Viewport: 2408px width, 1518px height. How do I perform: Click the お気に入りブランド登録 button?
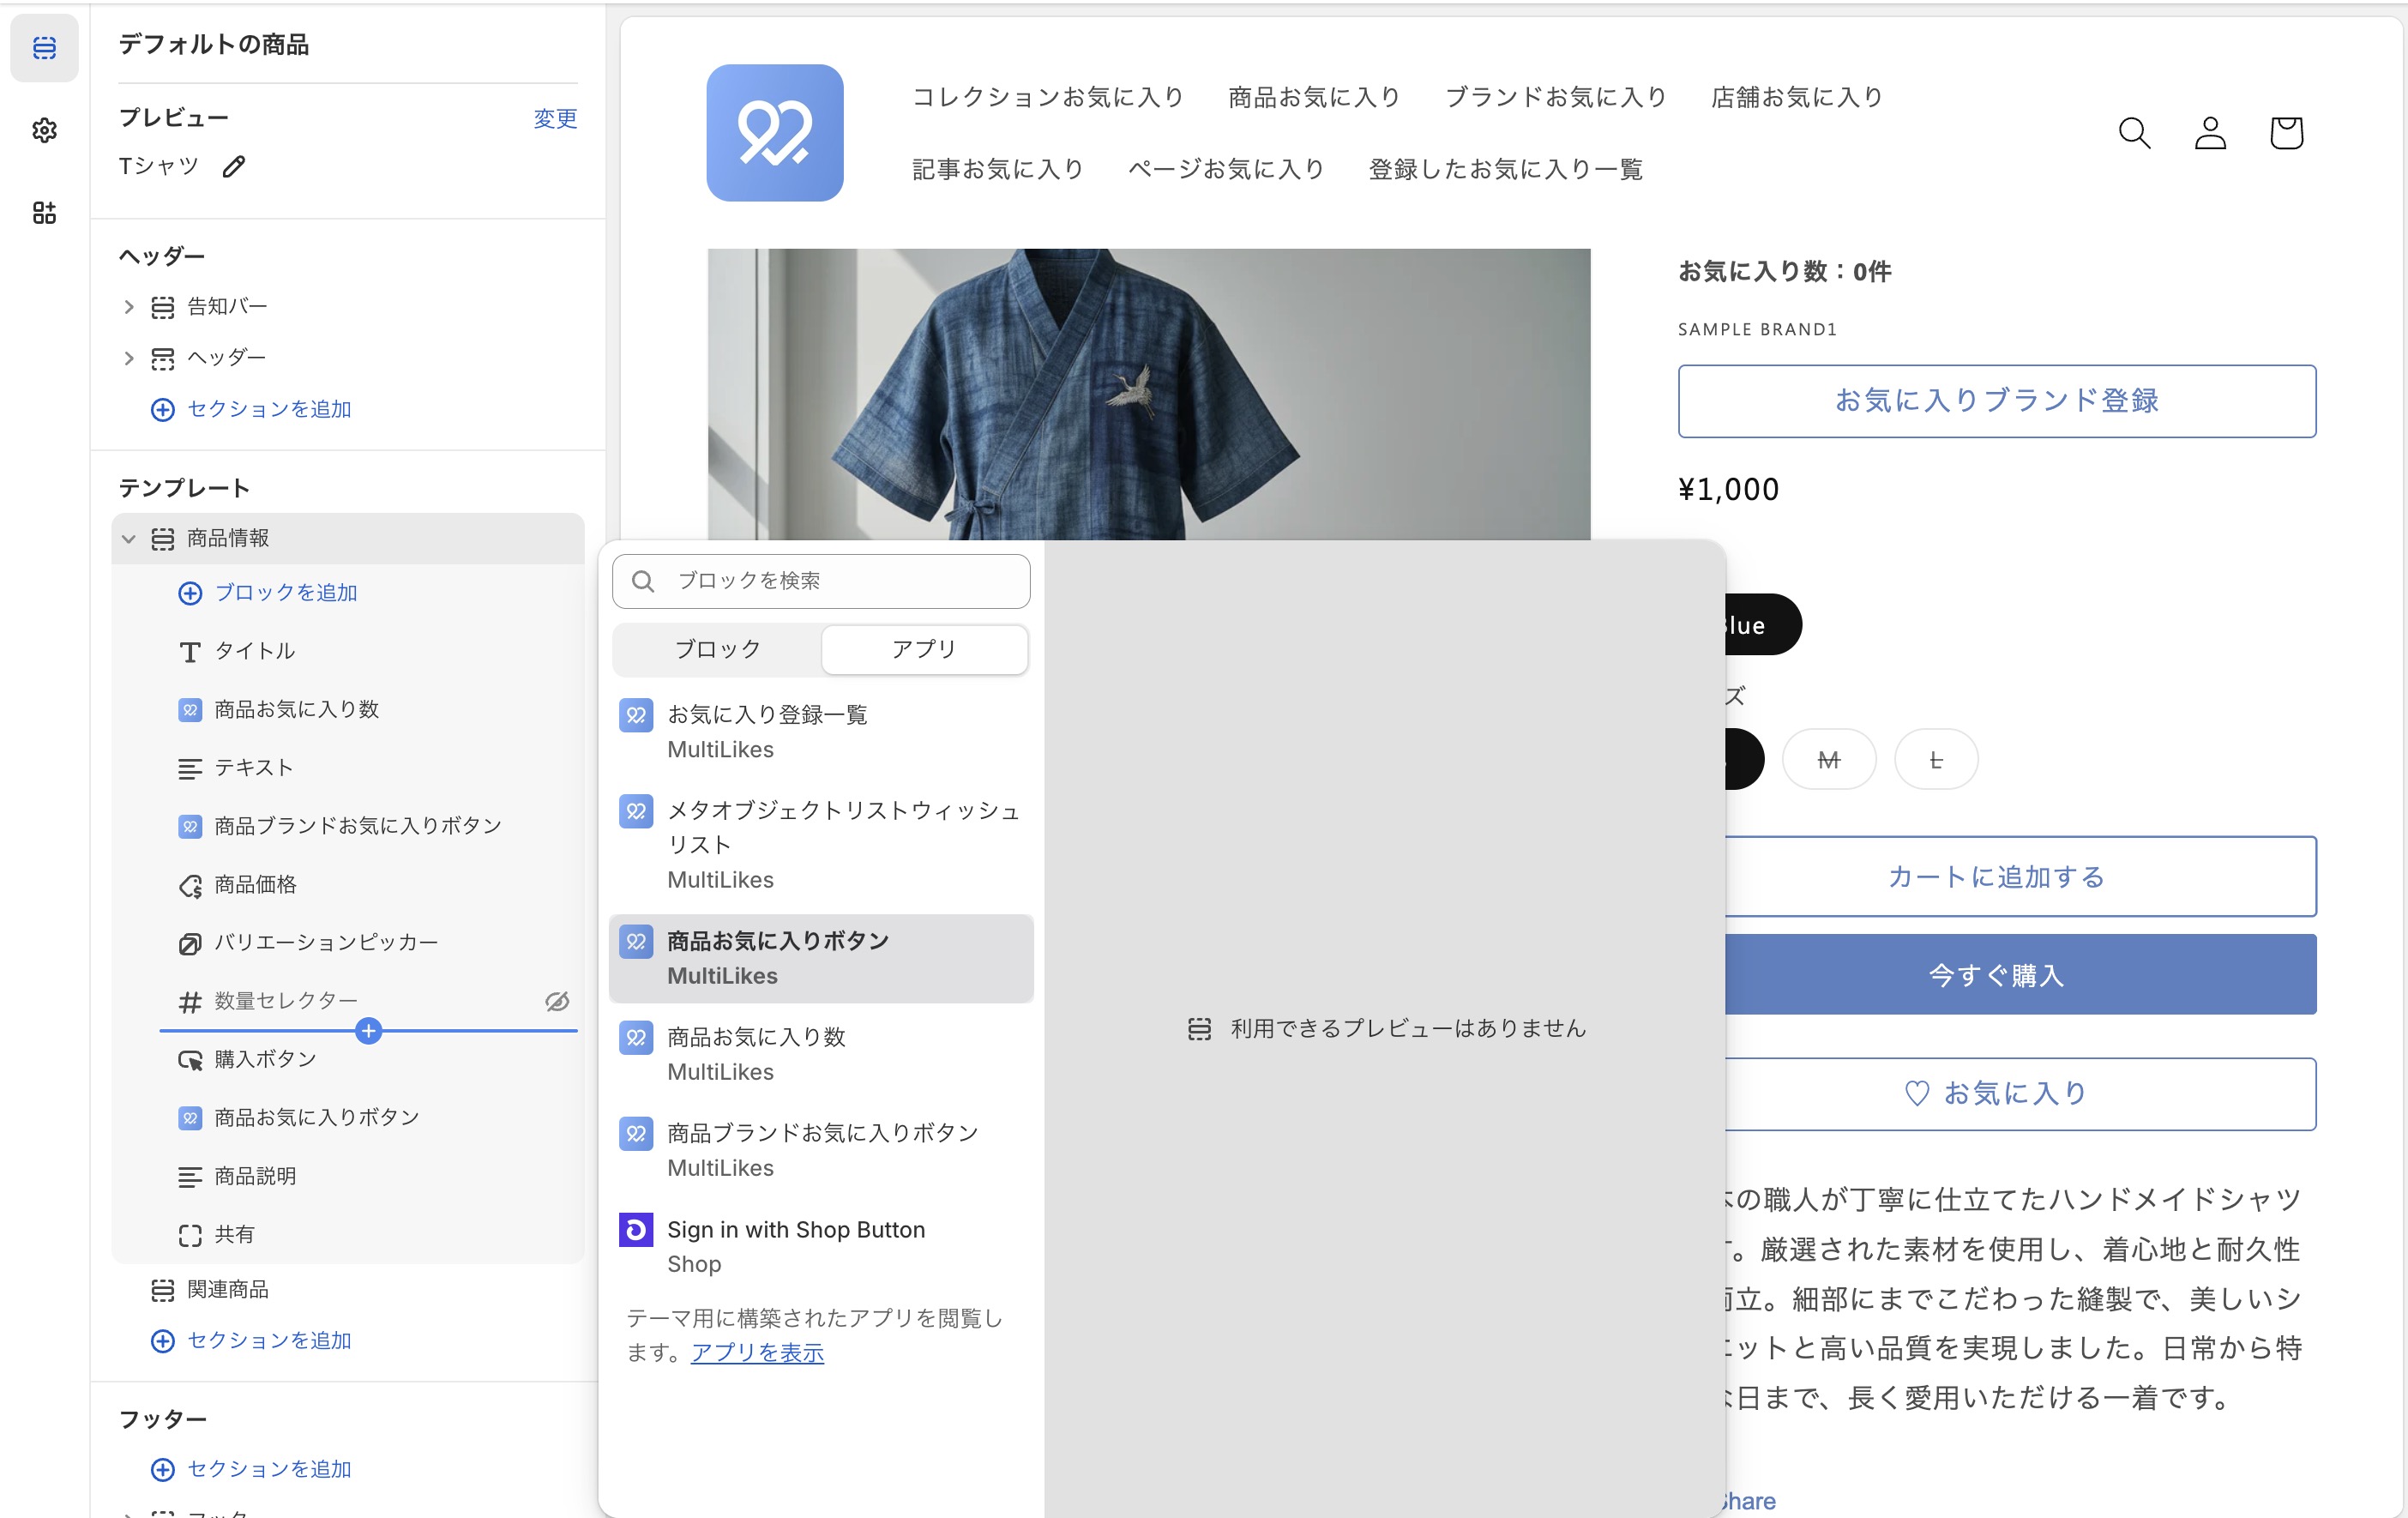pyautogui.click(x=1996, y=401)
